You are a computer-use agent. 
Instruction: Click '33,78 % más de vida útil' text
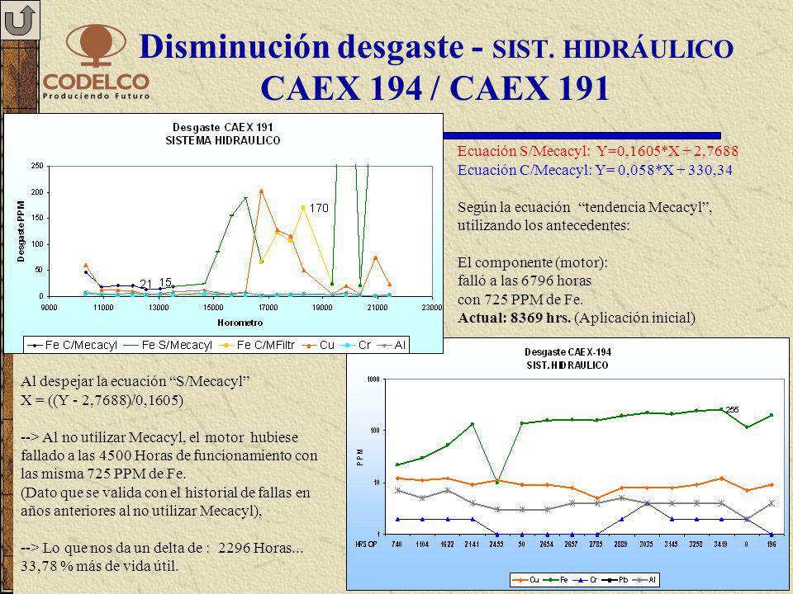tap(100, 566)
